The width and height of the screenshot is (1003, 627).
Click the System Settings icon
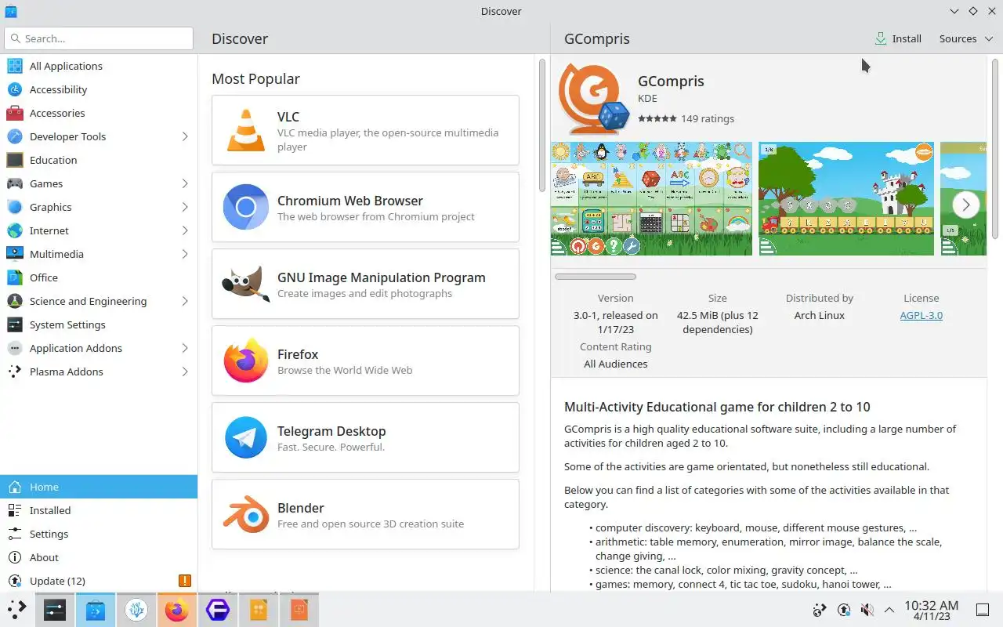point(15,324)
